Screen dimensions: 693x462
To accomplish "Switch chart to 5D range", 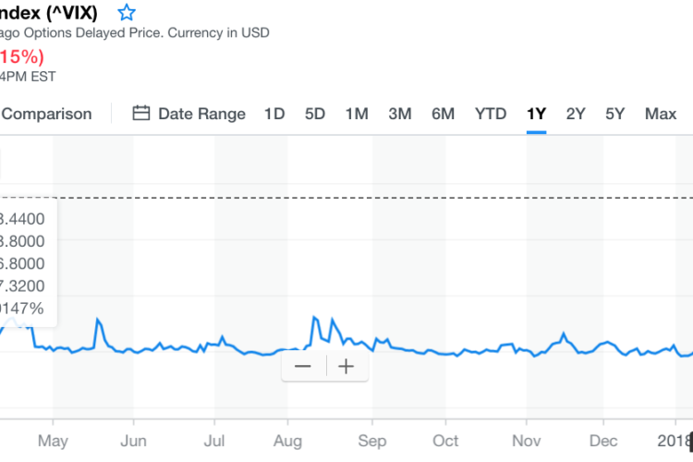I will (x=315, y=114).
